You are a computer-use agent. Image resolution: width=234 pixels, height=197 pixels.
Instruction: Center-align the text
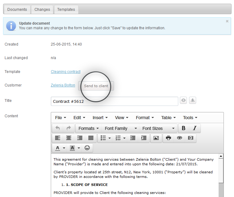[69, 138]
